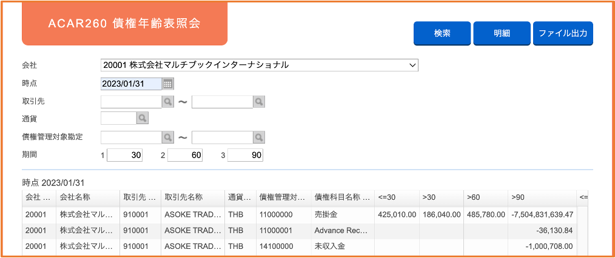Click the 期間 1 field showing 30
This screenshot has width=615, height=258.
125,155
